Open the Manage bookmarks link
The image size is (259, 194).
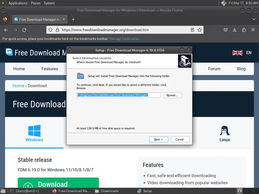[x=125, y=39]
